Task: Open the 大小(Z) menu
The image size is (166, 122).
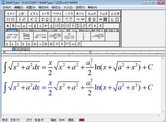Action: tap(68, 8)
